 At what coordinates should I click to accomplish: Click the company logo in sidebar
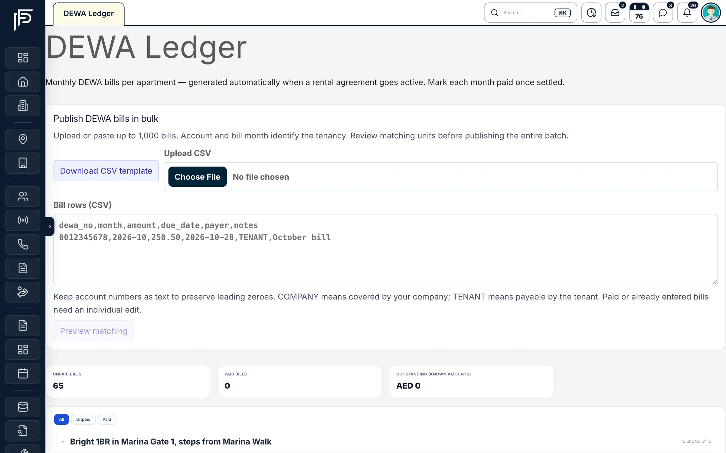[23, 20]
